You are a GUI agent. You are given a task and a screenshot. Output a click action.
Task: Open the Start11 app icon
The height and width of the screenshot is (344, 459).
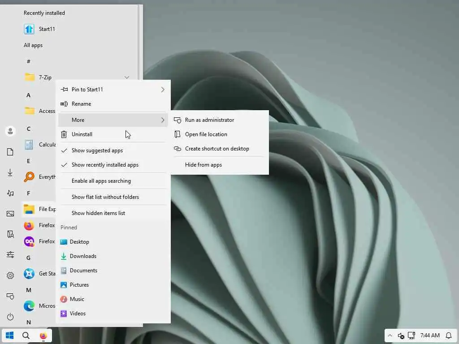[29, 29]
